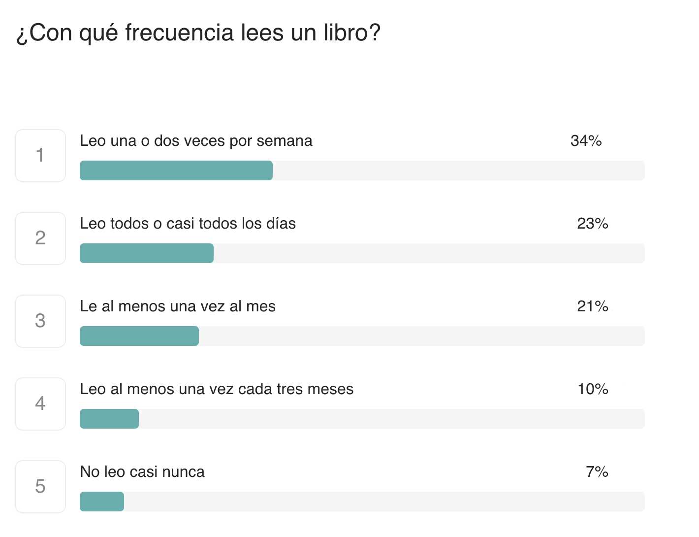Select 'Le al menos una vez al mes' label

pos(178,306)
